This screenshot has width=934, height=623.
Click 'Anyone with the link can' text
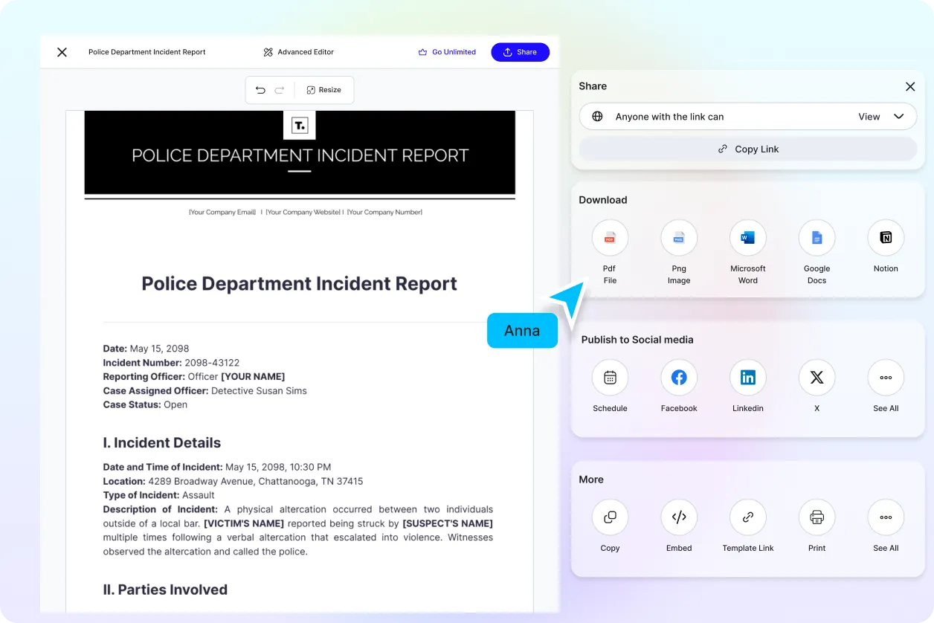click(669, 117)
